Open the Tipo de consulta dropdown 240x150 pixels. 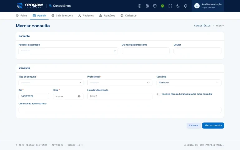[51, 82]
